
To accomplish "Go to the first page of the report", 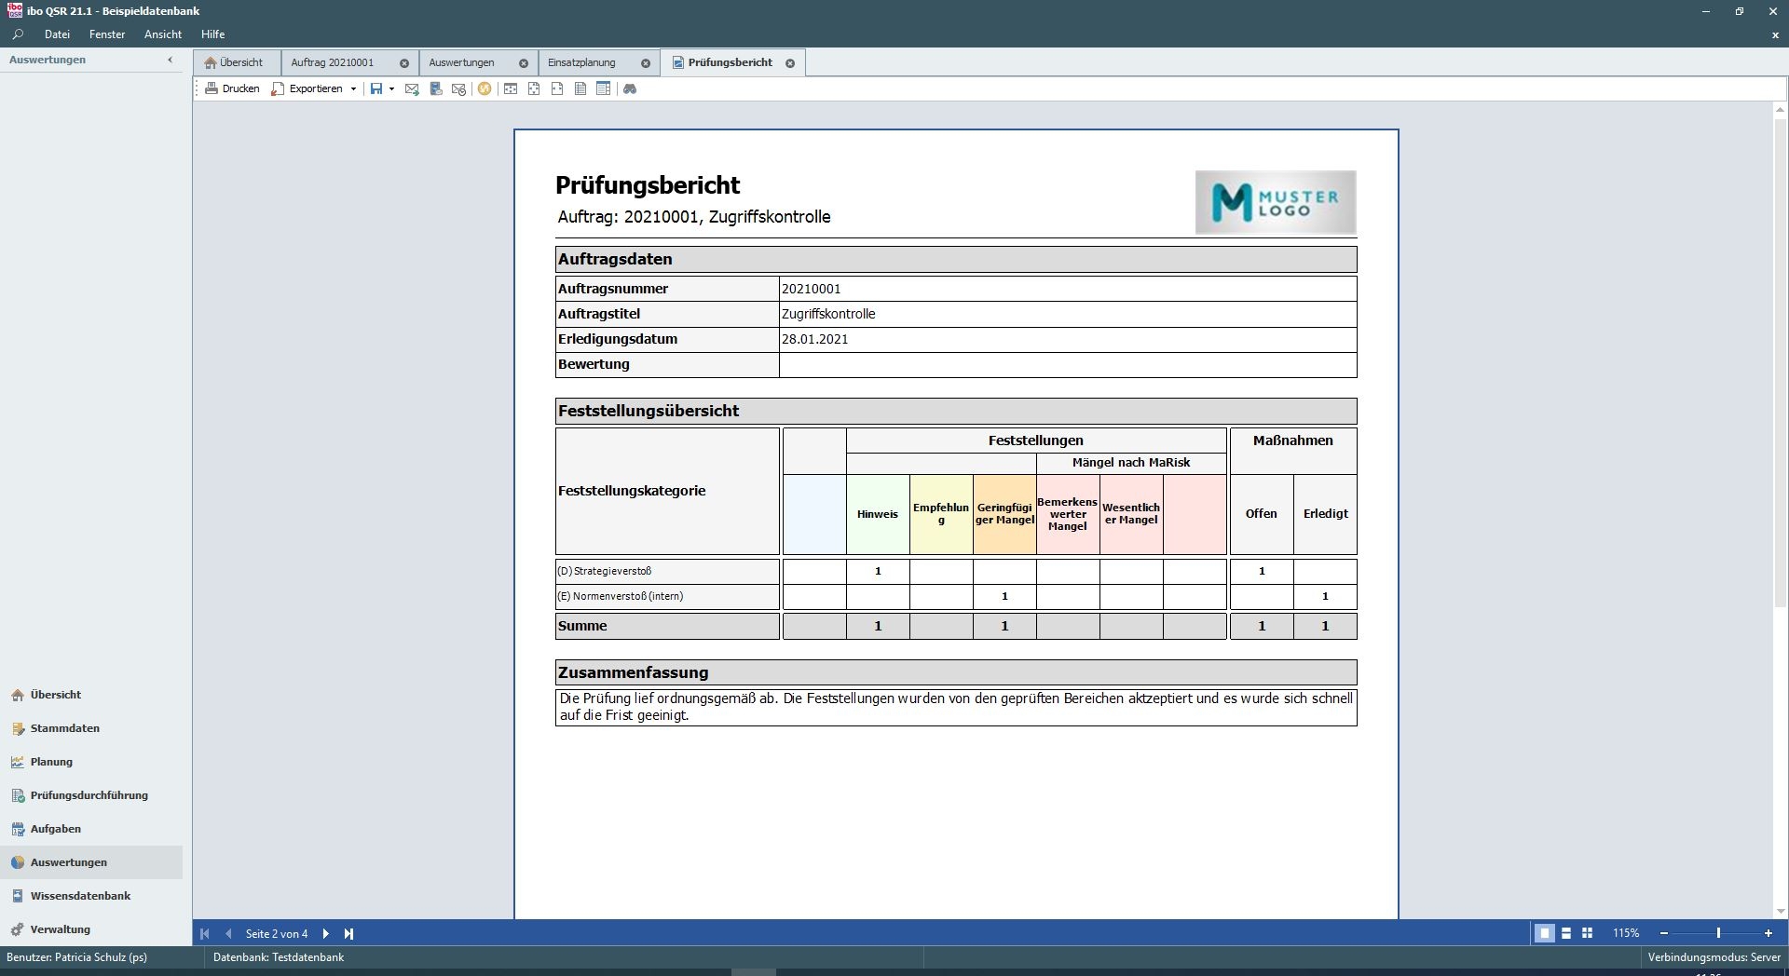I will [205, 933].
